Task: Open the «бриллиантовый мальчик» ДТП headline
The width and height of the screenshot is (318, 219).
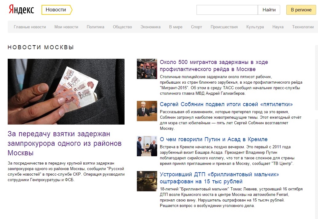Action: coord(220,178)
